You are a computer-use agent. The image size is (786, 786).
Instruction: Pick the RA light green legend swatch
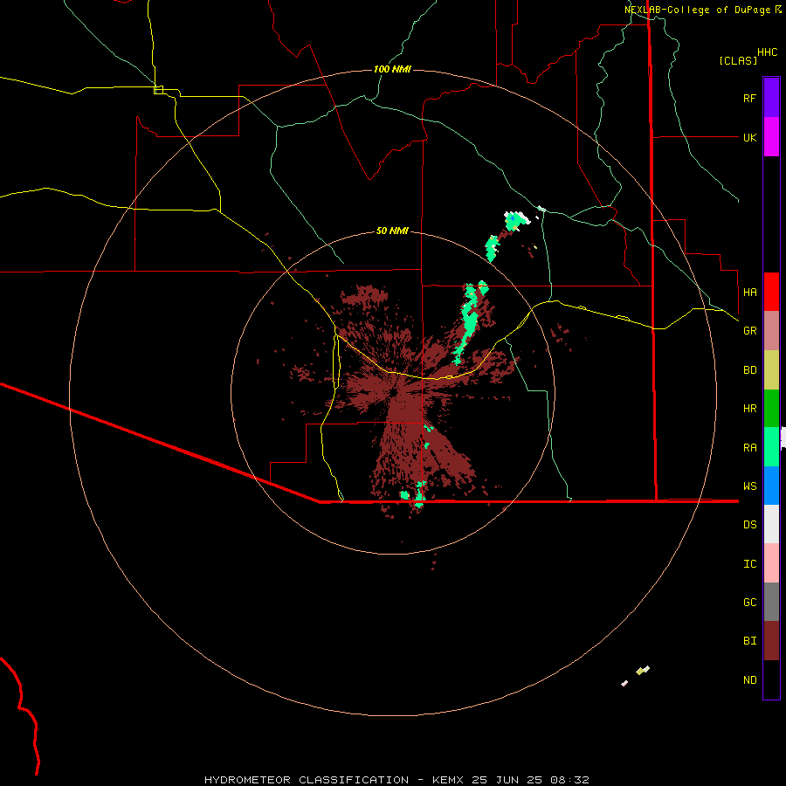(x=771, y=447)
